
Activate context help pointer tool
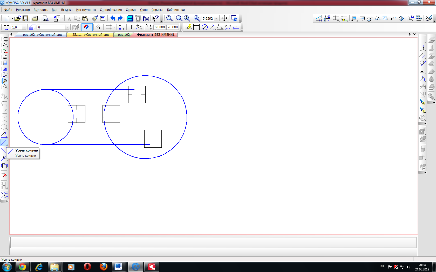(155, 18)
